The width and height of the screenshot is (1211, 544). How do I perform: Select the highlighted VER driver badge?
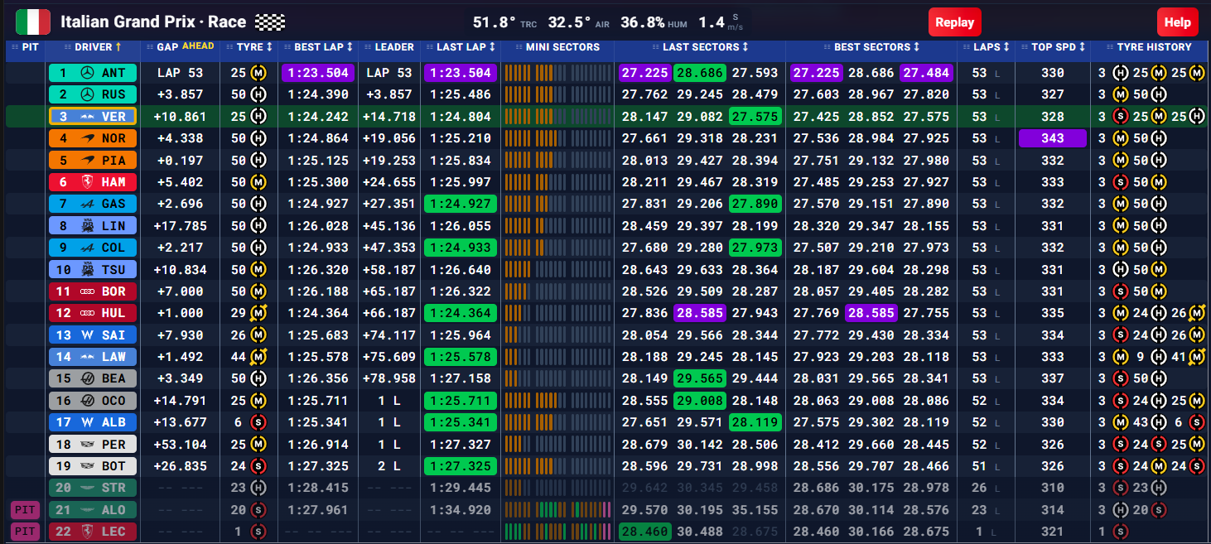[x=92, y=117]
